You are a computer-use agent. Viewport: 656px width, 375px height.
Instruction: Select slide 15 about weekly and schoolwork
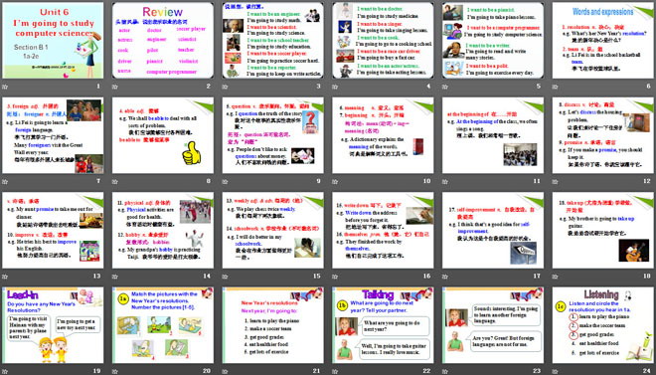[272, 230]
